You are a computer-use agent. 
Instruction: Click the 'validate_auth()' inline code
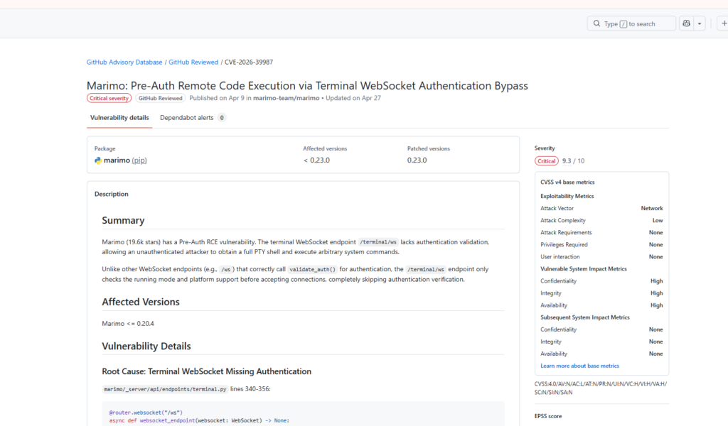[x=313, y=269]
